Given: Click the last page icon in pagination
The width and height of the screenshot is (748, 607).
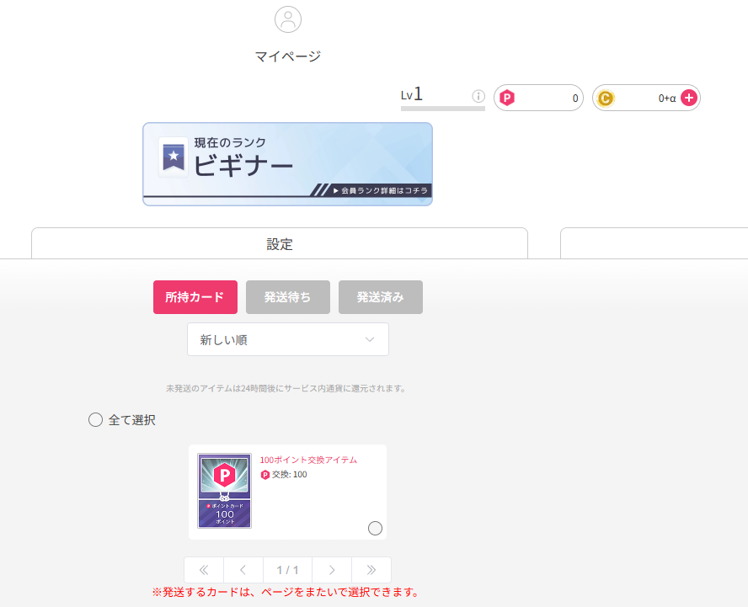Looking at the screenshot, I should [x=371, y=570].
